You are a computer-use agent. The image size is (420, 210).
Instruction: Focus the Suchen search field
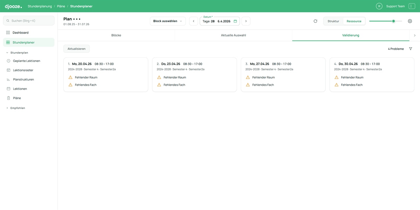point(29,21)
